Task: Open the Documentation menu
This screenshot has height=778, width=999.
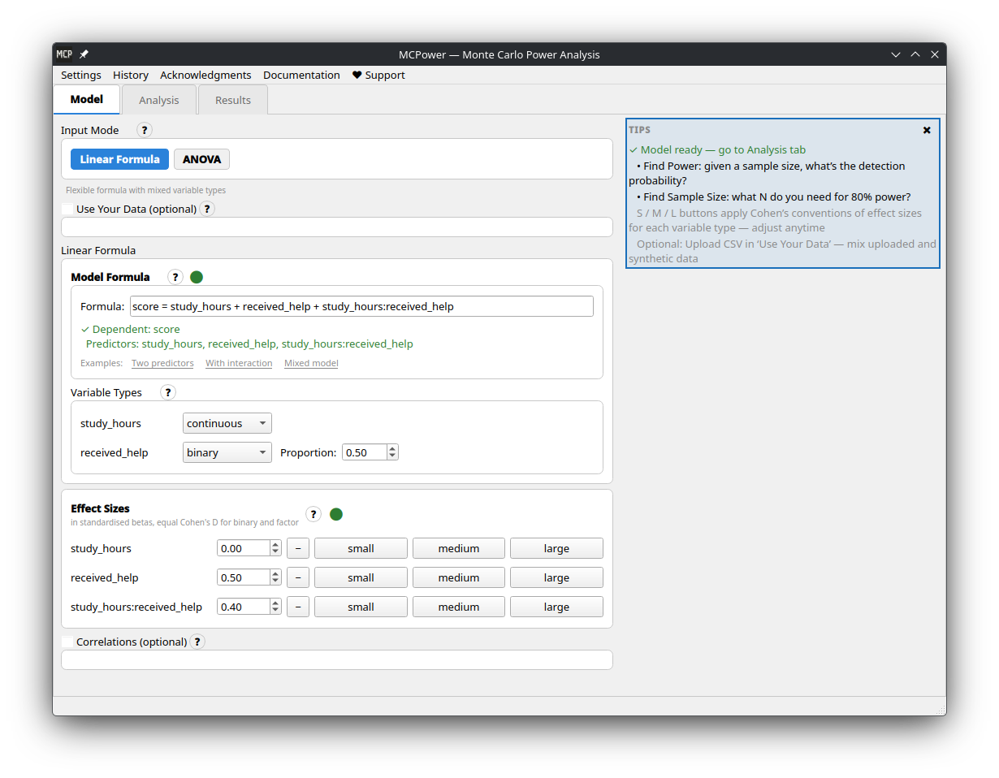Action: (x=301, y=75)
